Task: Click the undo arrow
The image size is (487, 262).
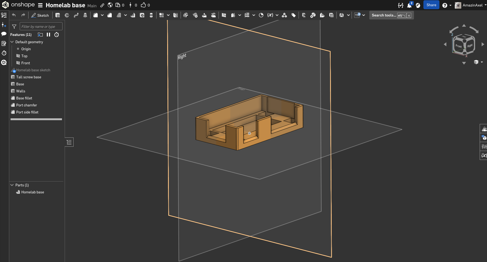Action: tap(14, 15)
